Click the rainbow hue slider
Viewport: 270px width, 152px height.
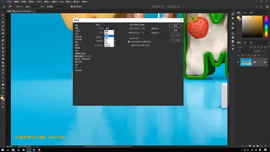(266, 26)
